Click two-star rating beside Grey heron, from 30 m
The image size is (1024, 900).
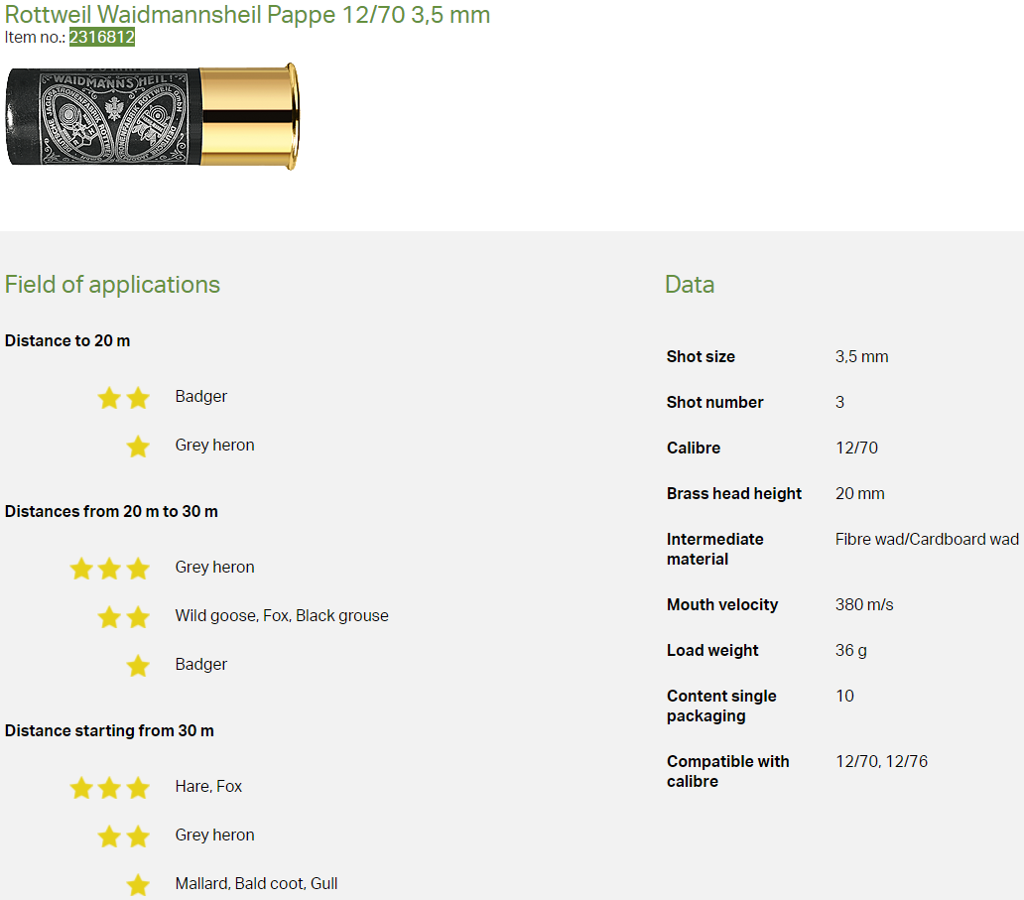pyautogui.click(x=123, y=836)
